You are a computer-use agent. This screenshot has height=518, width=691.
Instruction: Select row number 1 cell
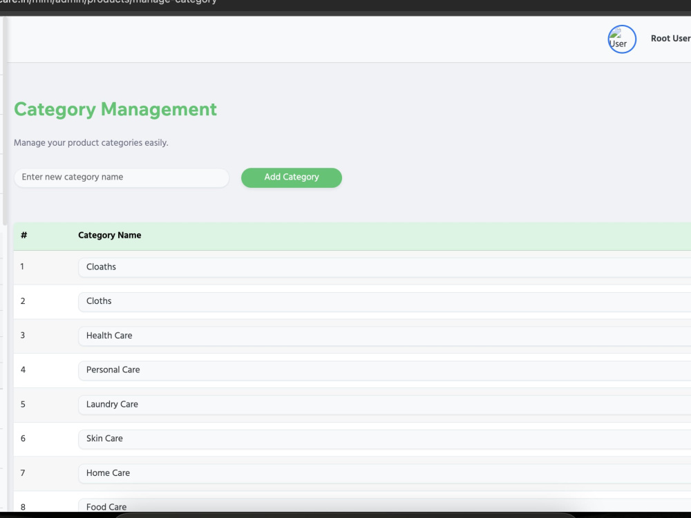coord(22,267)
